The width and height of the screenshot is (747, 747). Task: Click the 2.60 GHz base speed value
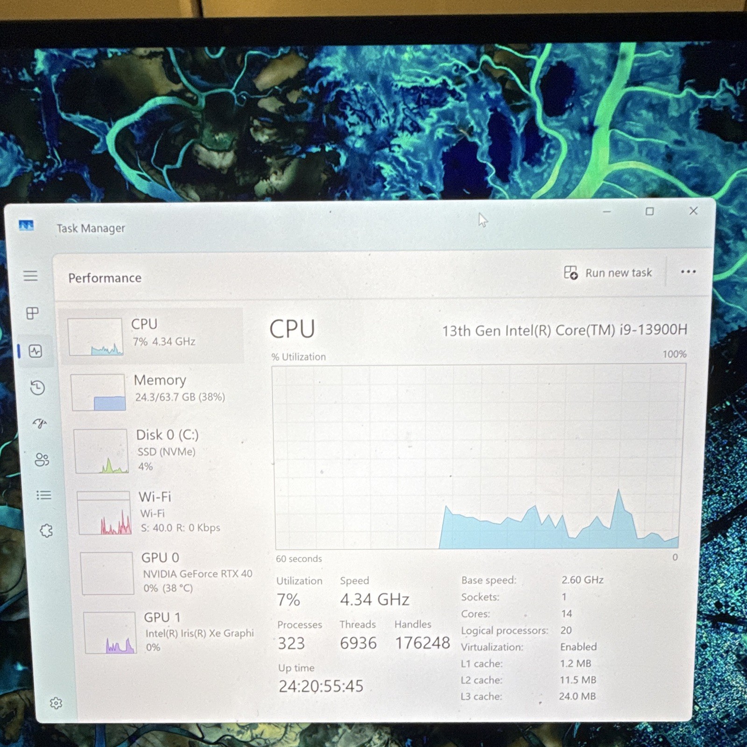point(582,579)
